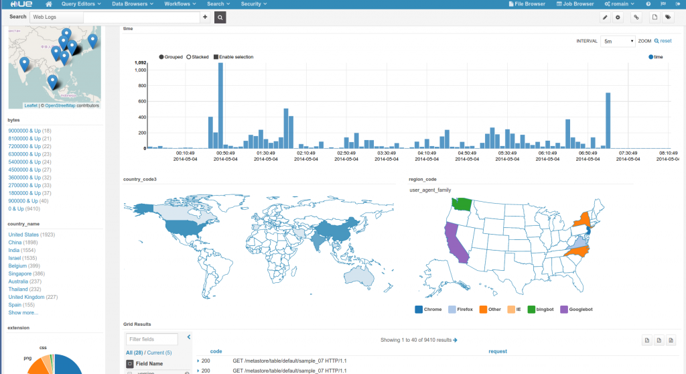Click the Googlebot legend color swatch
686x374 pixels.
564,310
